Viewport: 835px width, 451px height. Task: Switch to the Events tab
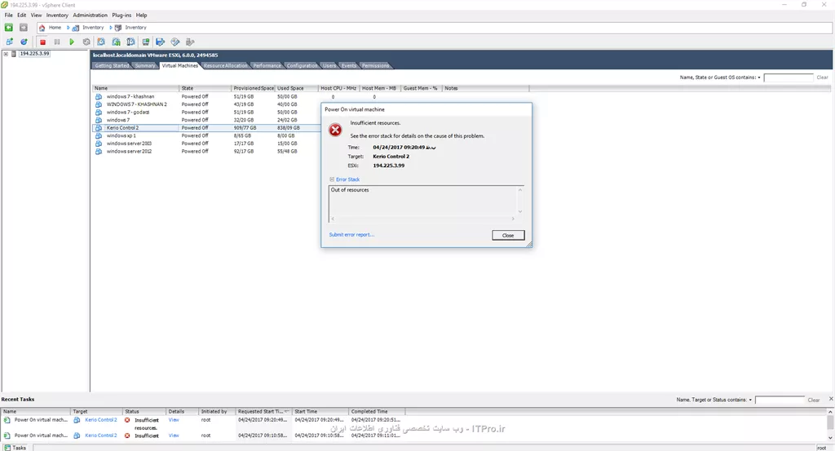click(x=349, y=65)
